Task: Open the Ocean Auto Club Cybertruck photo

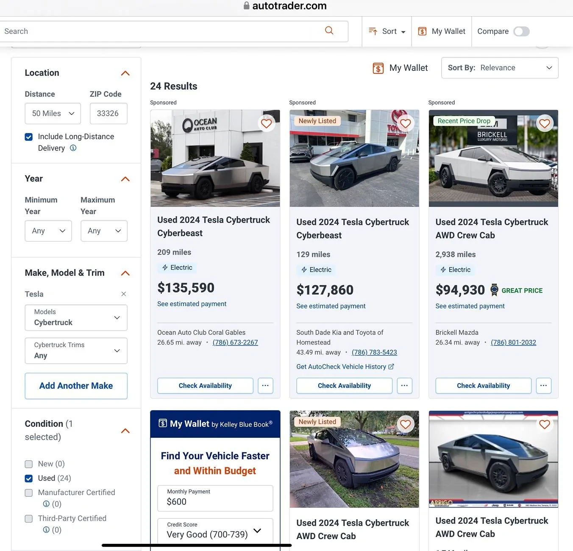Action: 215,159
